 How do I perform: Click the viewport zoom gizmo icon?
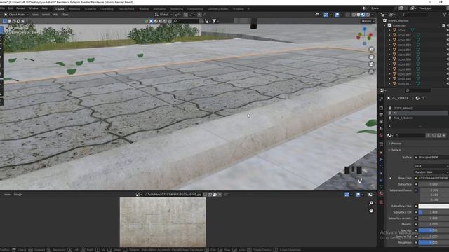tap(371, 50)
